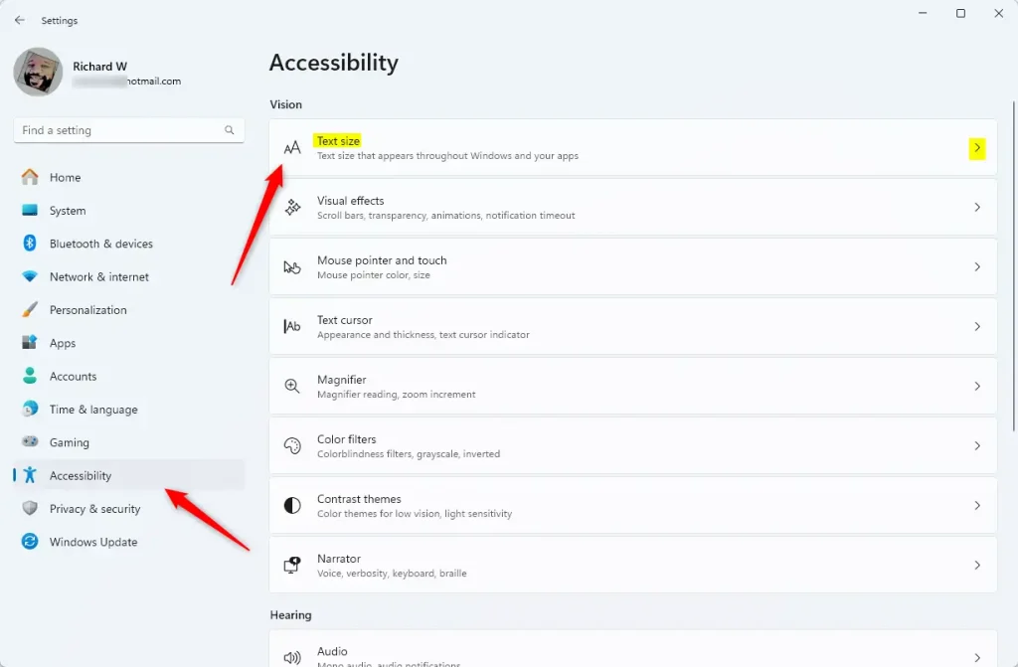
Task: Expand Text size chevron
Action: pyautogui.click(x=977, y=147)
